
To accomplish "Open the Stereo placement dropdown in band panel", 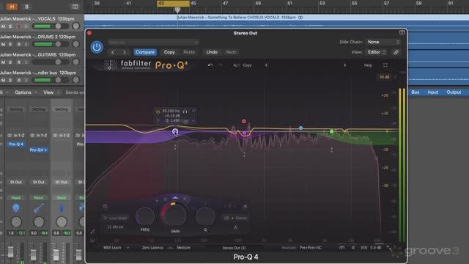I will pos(236,219).
